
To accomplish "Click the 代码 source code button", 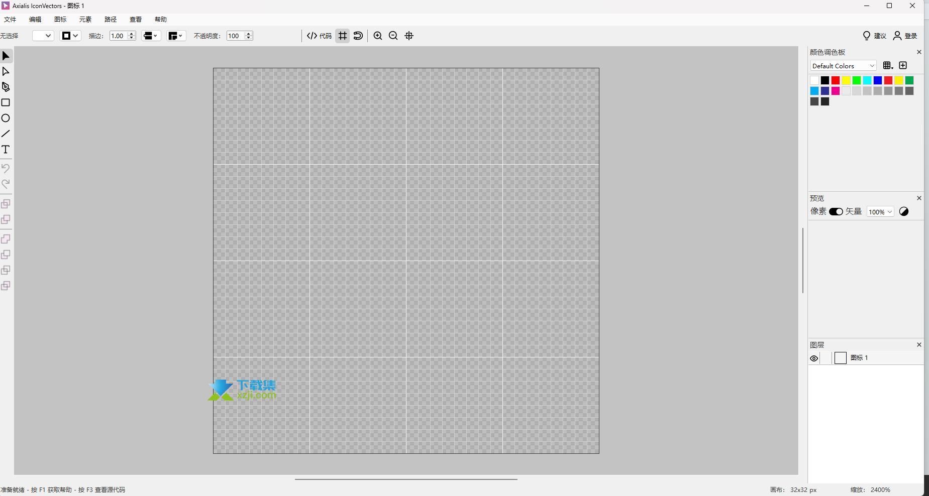I will click(x=320, y=36).
